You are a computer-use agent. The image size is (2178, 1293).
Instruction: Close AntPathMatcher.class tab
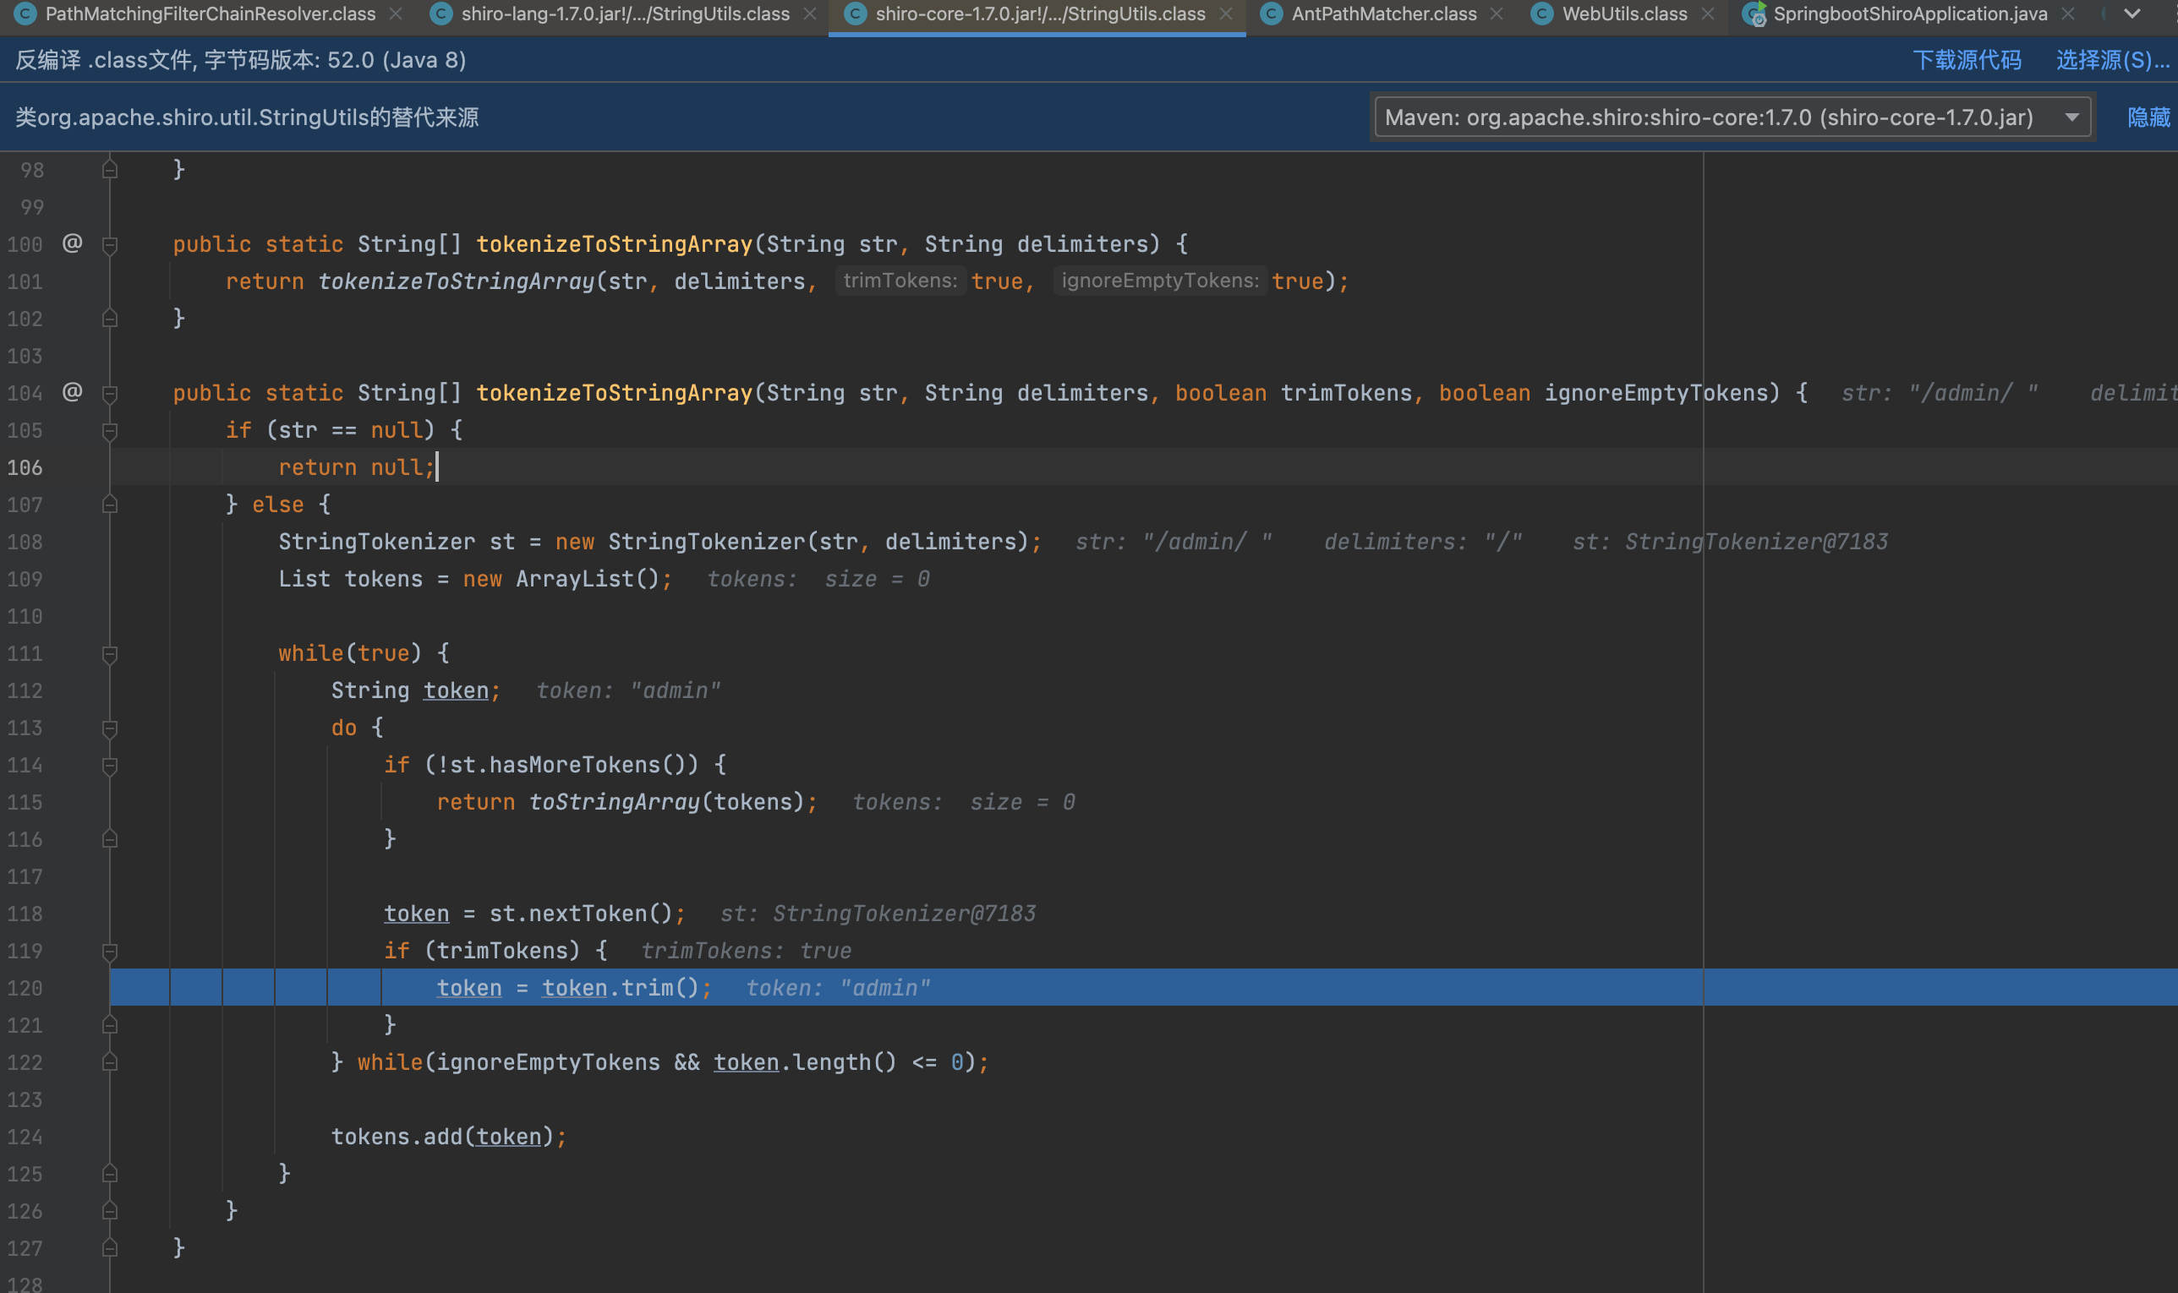tap(1497, 14)
